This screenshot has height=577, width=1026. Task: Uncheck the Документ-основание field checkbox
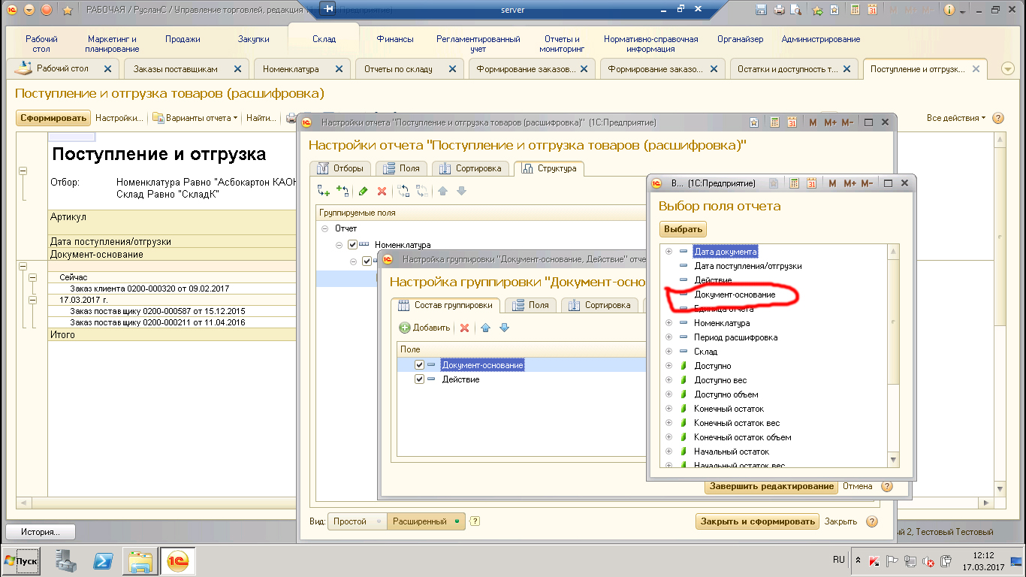click(x=420, y=365)
